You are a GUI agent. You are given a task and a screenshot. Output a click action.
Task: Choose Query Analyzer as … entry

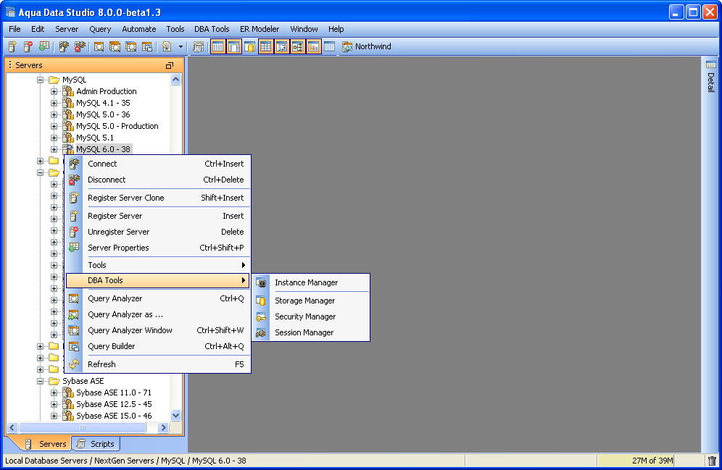[158, 314]
